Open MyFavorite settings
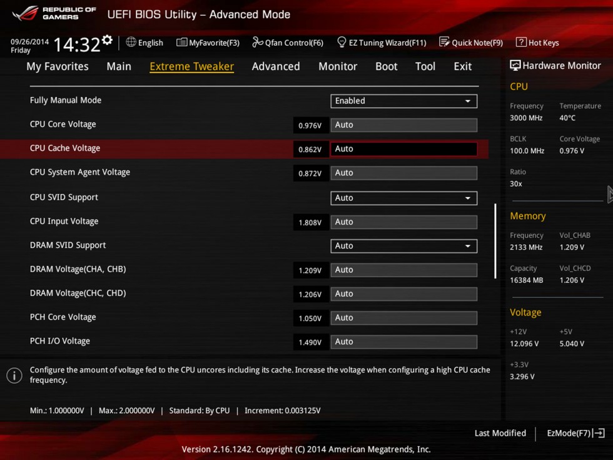The image size is (613, 460). [x=208, y=43]
